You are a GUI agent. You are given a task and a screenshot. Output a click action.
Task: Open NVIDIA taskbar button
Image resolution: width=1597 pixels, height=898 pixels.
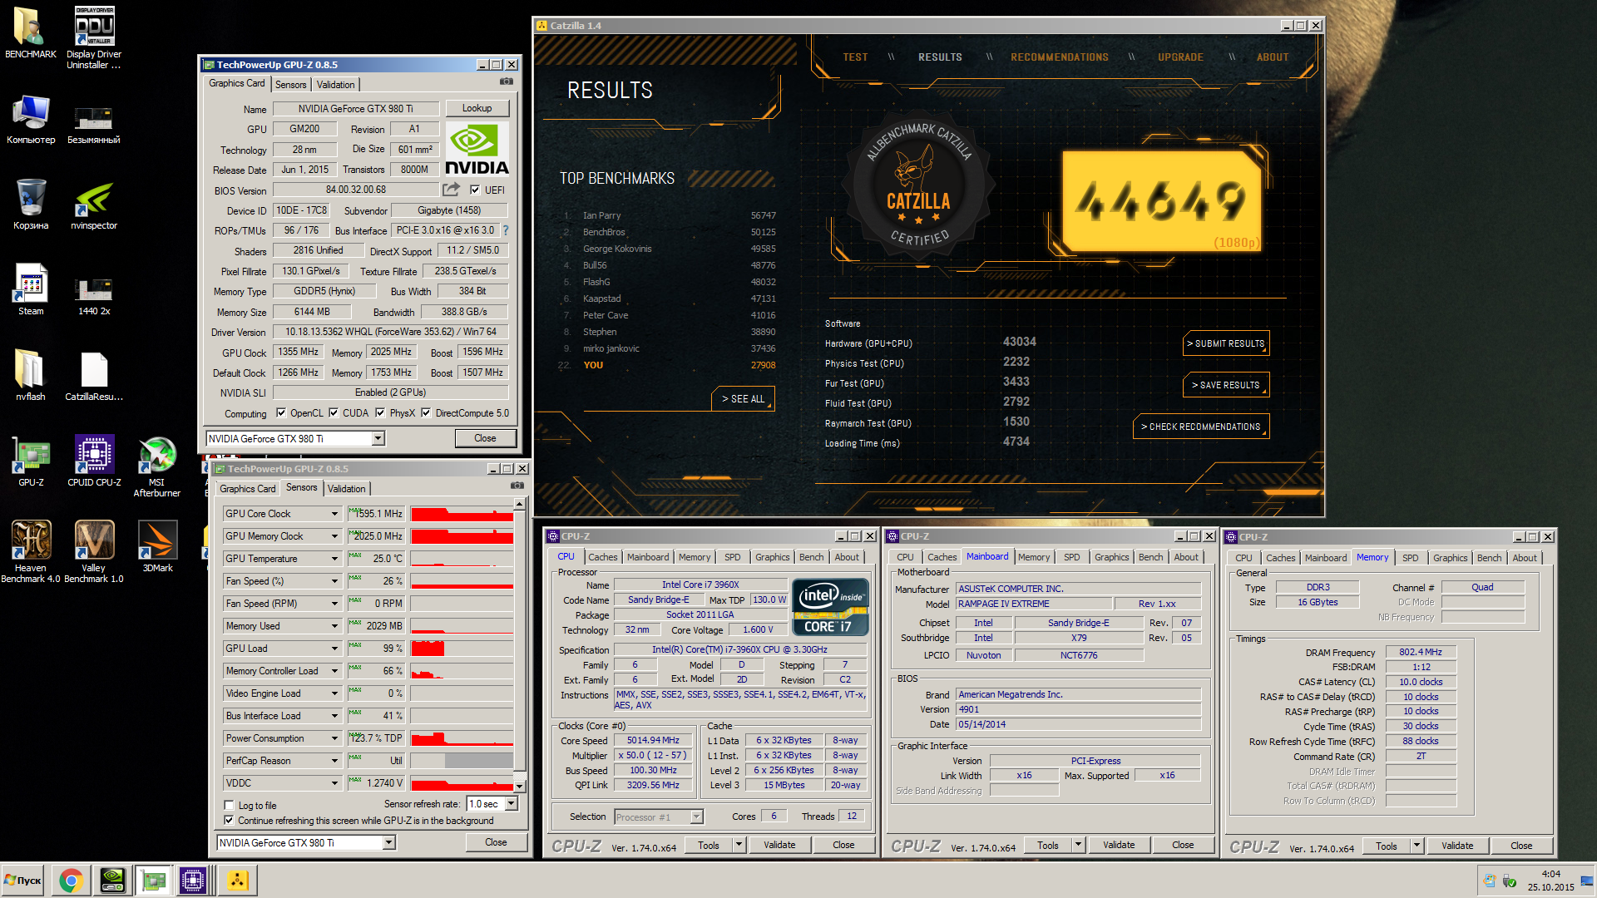(112, 881)
